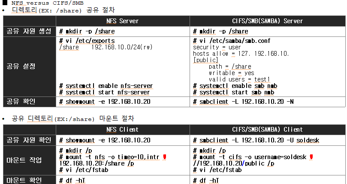
Task: Click the line "# vi /etc/samba/smb.conf"
Action: [232, 41]
